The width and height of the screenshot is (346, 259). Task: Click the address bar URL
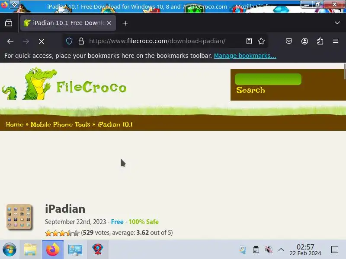click(x=157, y=41)
